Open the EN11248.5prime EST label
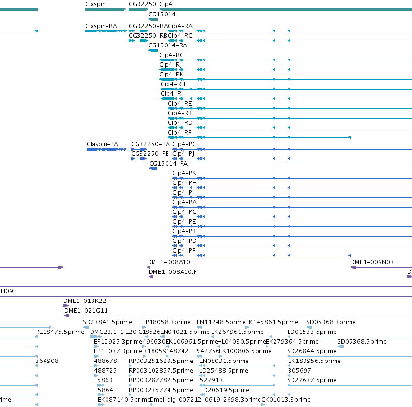 pyautogui.click(x=221, y=322)
